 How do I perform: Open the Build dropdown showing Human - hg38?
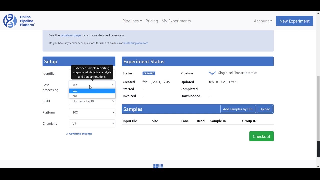(x=92, y=101)
